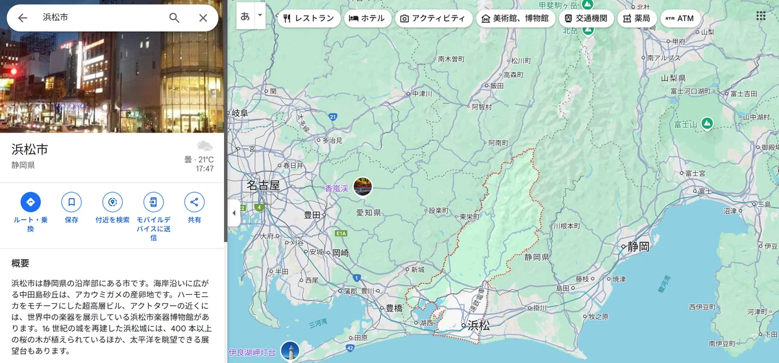The image size is (779, 363).
Task: Open the Google apps grid icon
Action: click(x=761, y=16)
